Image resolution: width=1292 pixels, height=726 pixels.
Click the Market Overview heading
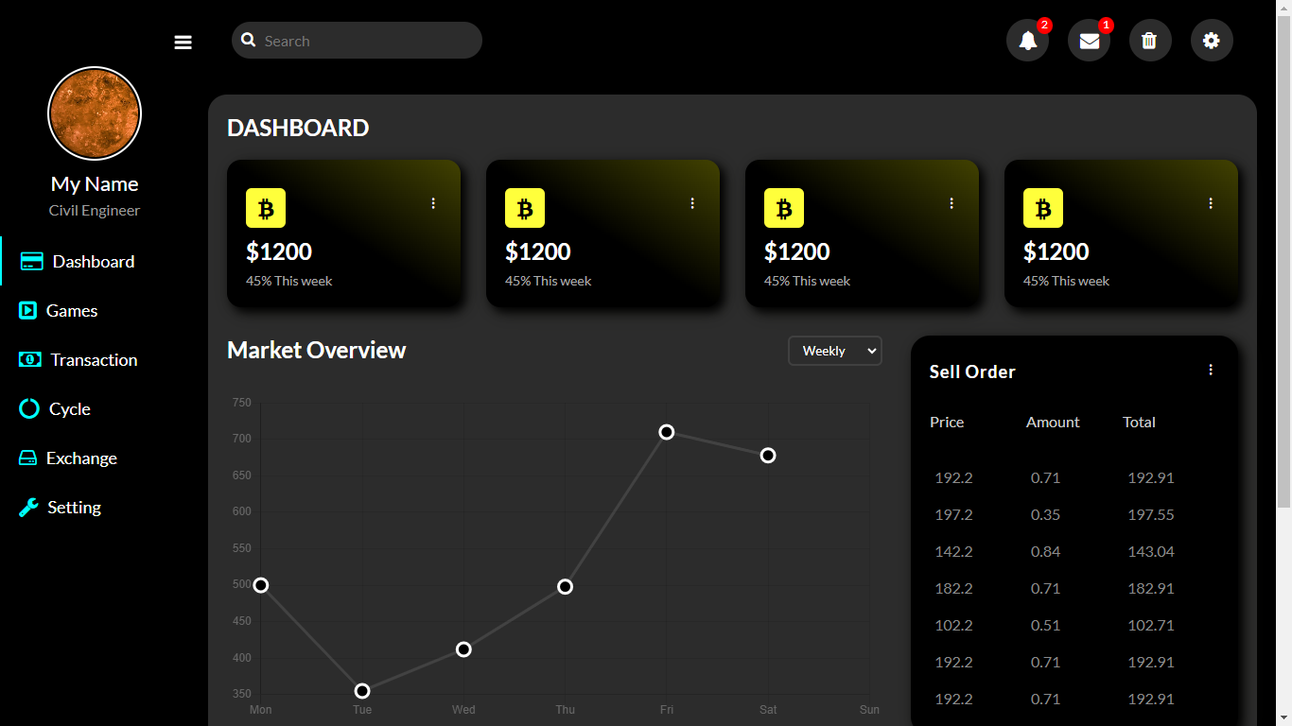click(x=317, y=350)
